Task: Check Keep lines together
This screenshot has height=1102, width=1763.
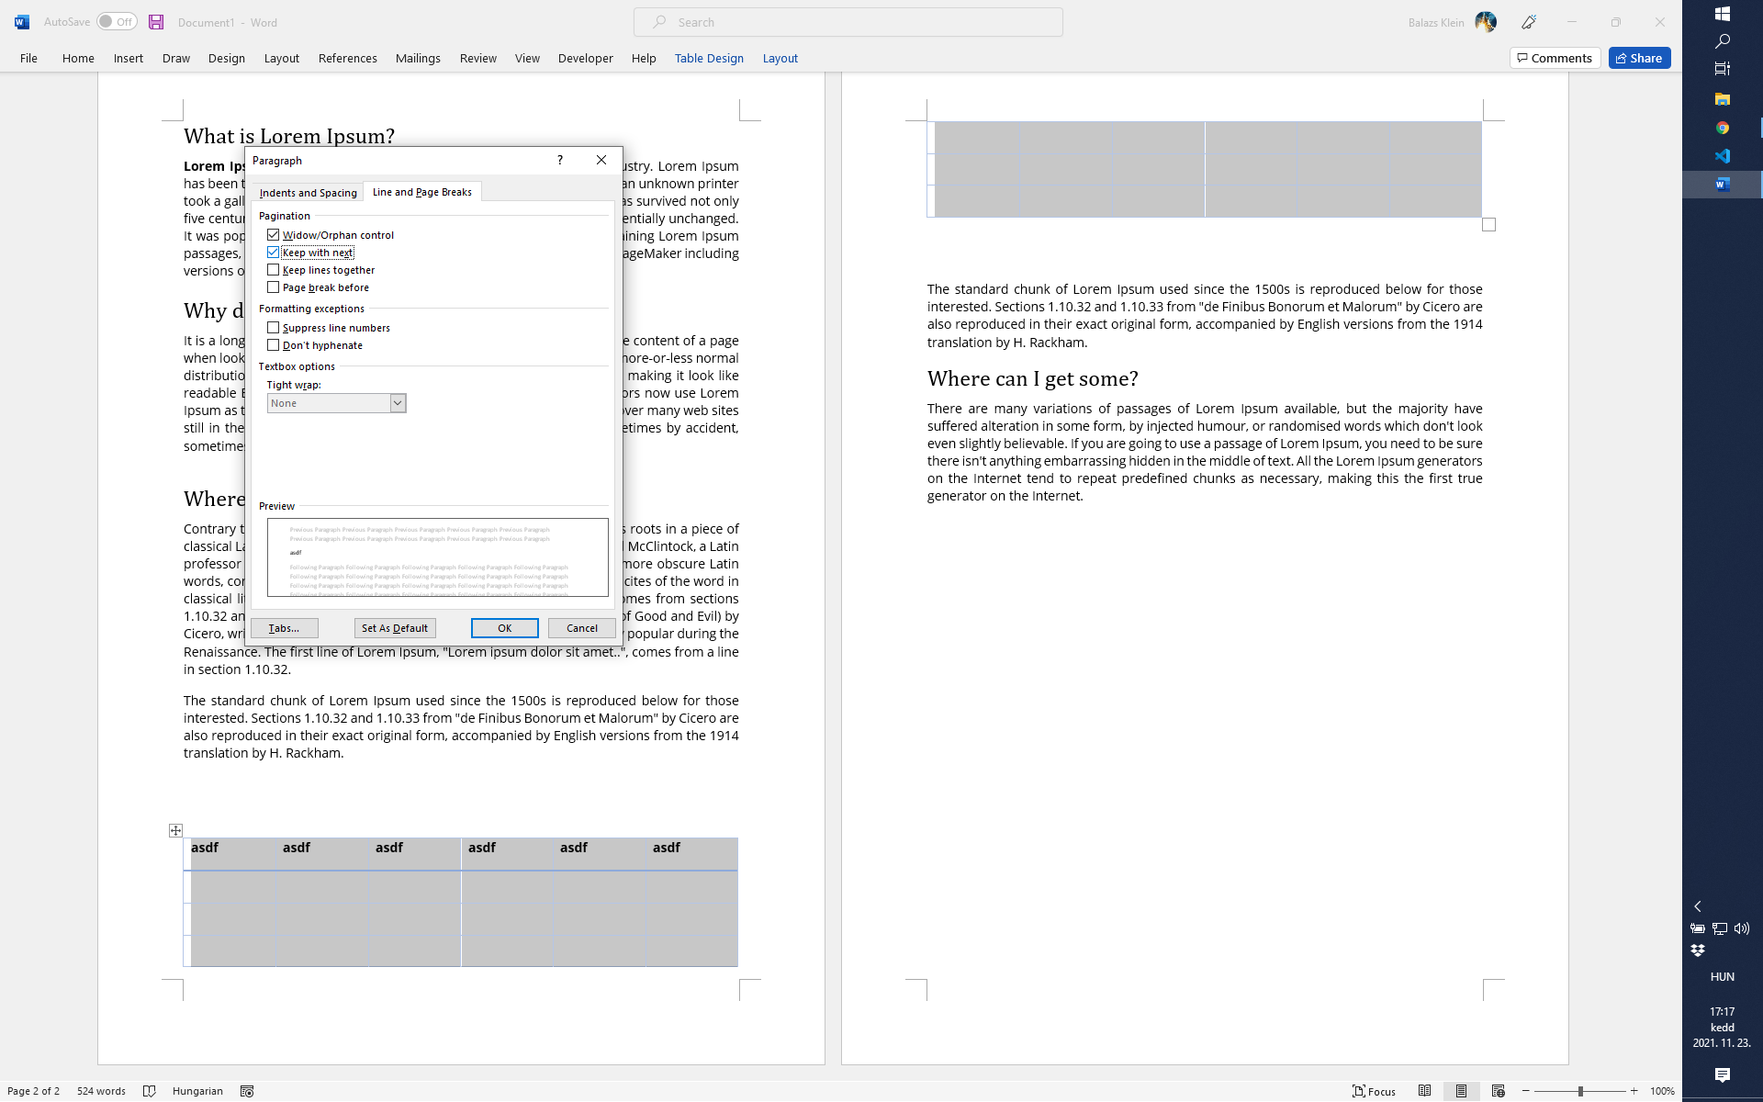Action: (x=273, y=269)
